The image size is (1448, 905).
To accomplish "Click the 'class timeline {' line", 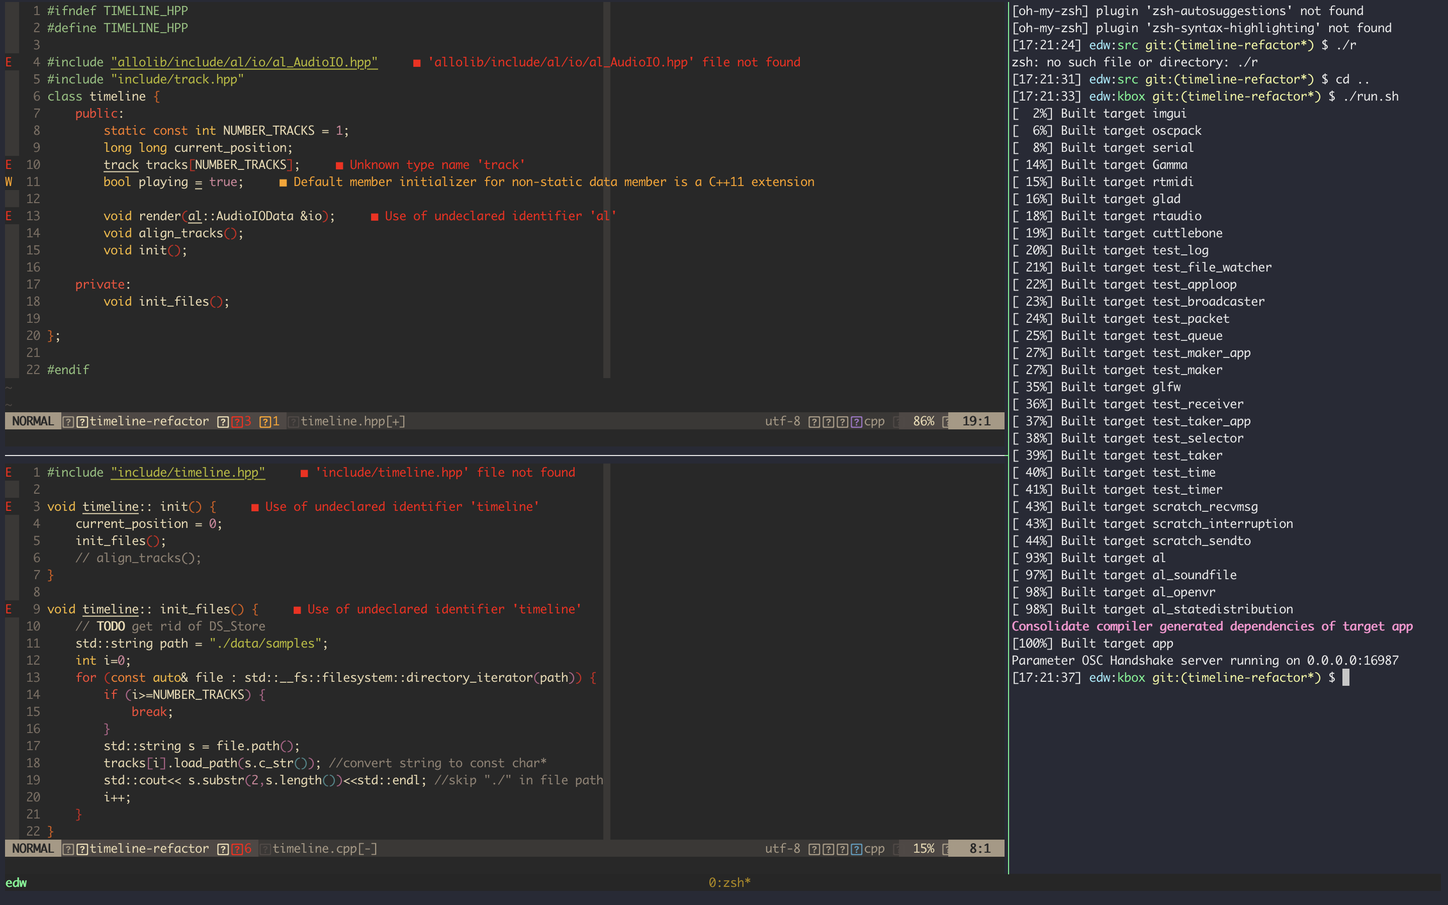I will click(104, 97).
